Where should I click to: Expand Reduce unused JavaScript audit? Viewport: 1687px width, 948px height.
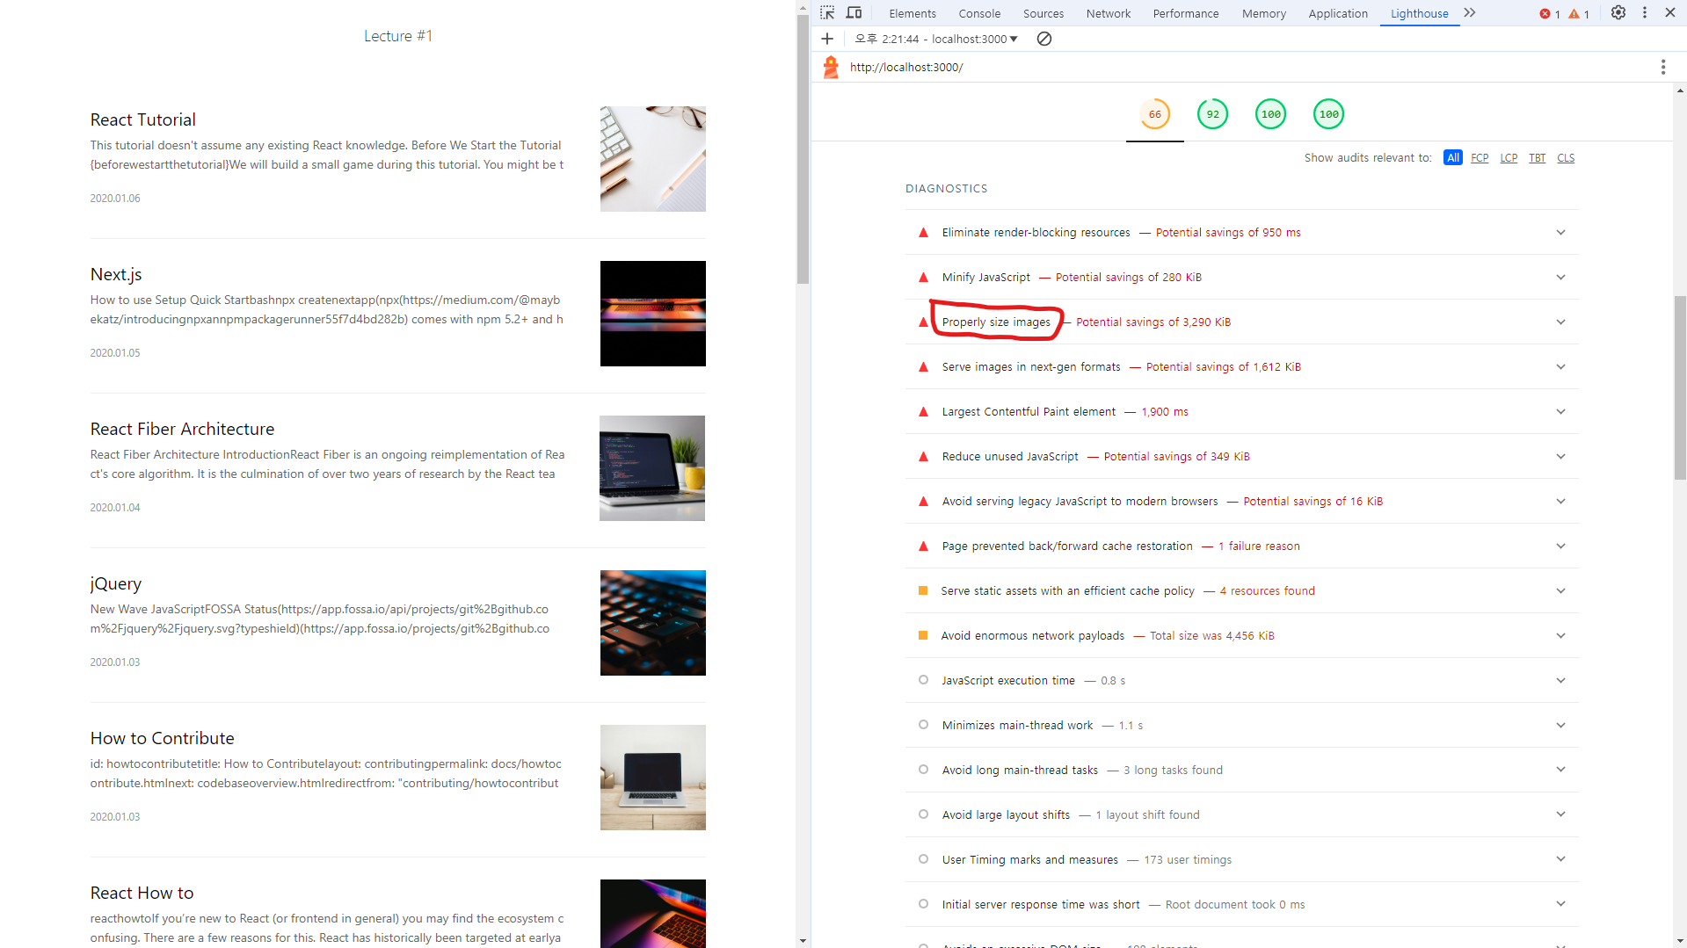(1242, 457)
